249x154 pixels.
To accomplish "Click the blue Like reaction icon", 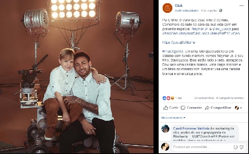I will (x=164, y=98).
